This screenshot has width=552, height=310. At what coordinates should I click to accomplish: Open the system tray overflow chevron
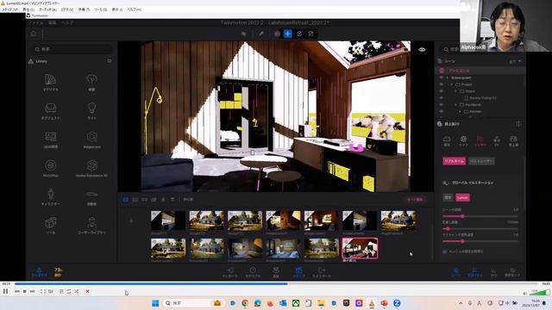coord(461,303)
